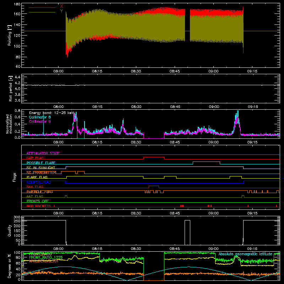Click the 300 value on Quality axis

[x=17, y=217]
